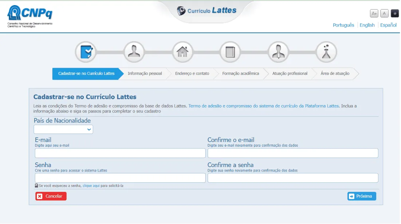The image size is (401, 224).
Task: Switch language to Português
Action: [343, 25]
